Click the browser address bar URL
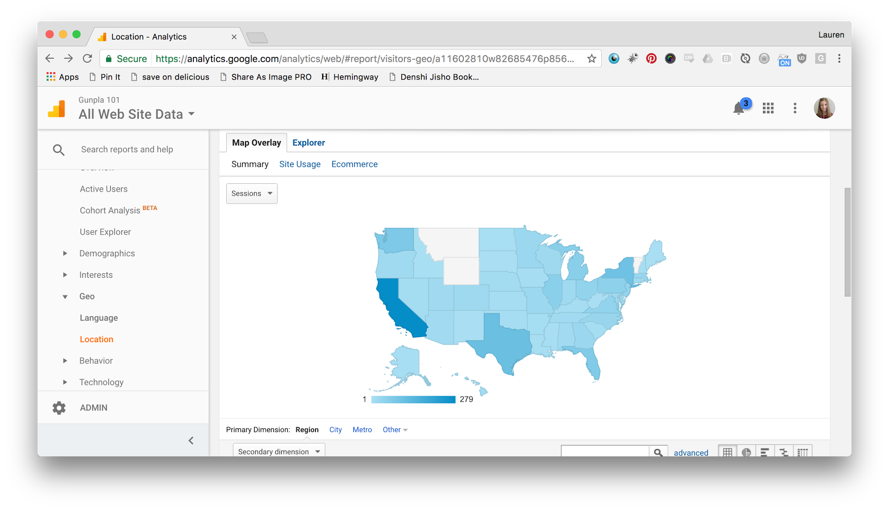 click(365, 58)
